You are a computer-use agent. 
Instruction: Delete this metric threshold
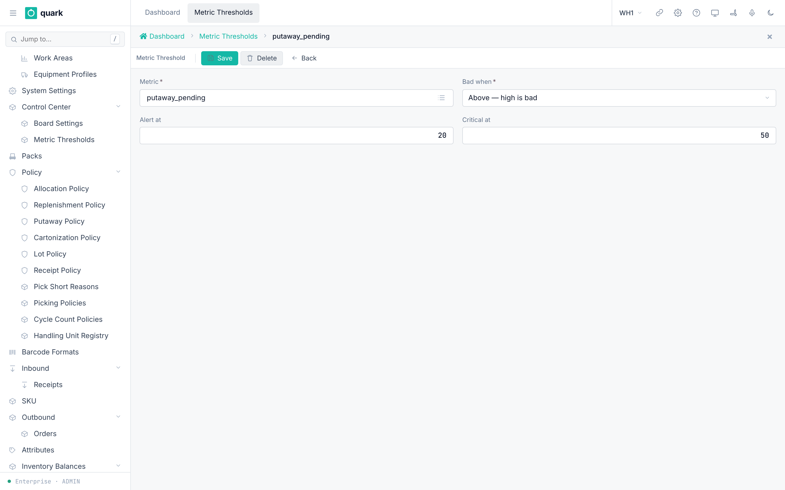click(261, 58)
